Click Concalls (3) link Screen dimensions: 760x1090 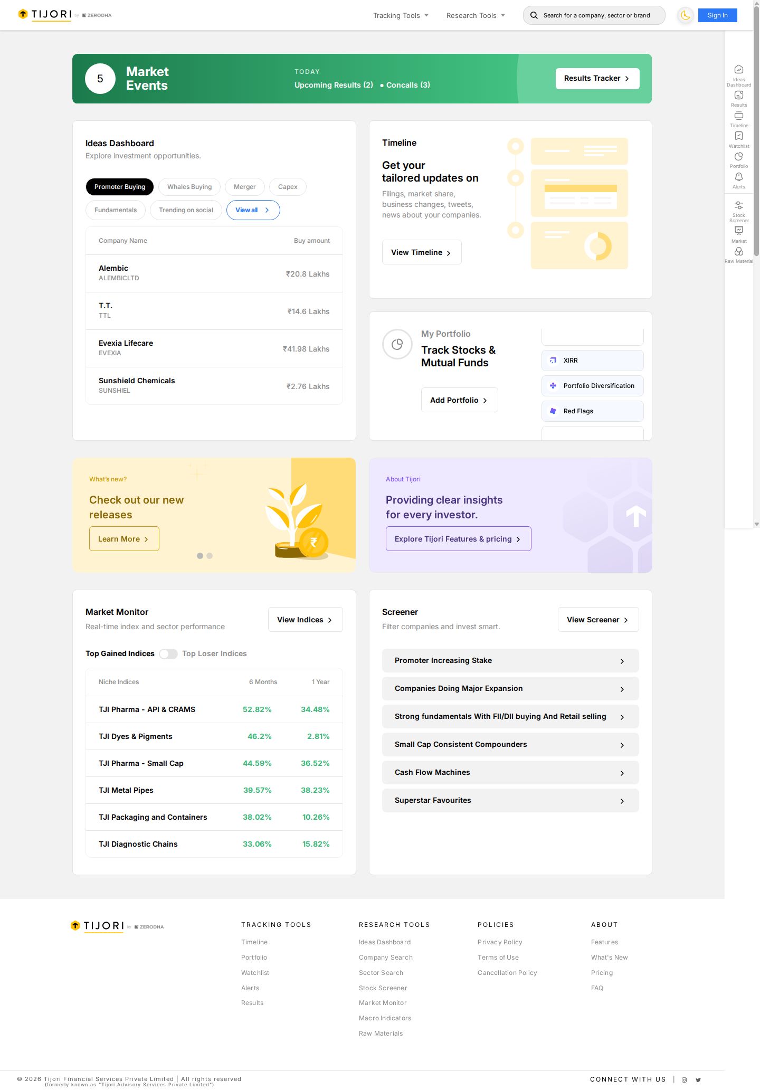408,85
